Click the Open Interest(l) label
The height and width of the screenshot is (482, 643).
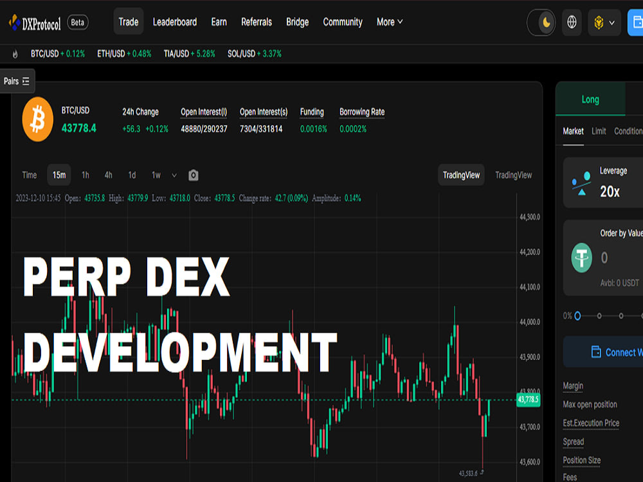click(204, 112)
